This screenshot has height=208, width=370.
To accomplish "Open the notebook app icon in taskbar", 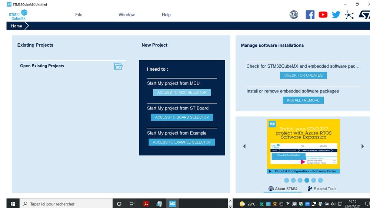I will (x=159, y=204).
